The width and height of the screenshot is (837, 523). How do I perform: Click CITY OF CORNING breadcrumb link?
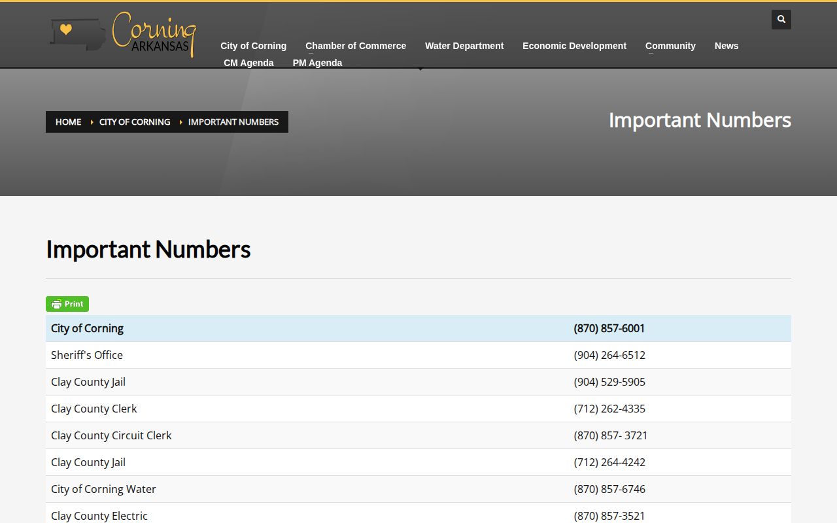pyautogui.click(x=135, y=122)
